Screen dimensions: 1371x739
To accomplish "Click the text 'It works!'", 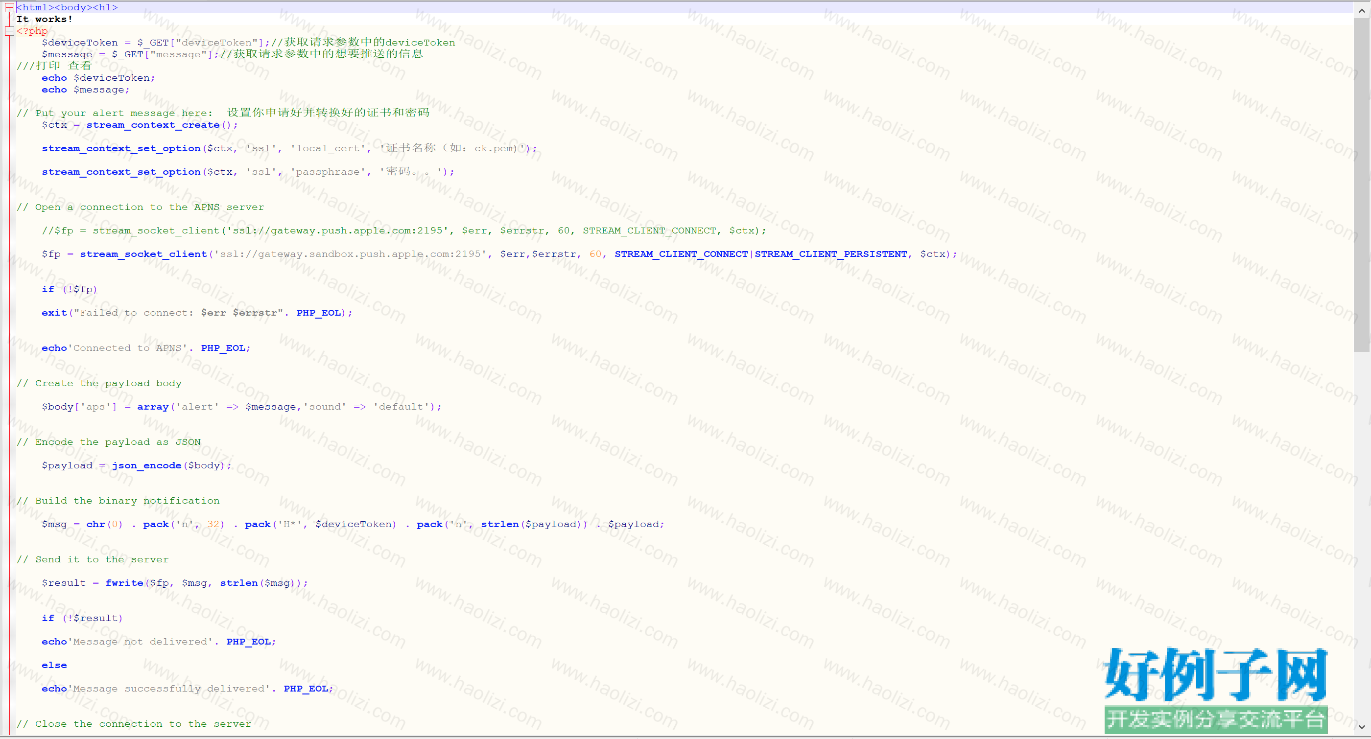I will coord(45,19).
